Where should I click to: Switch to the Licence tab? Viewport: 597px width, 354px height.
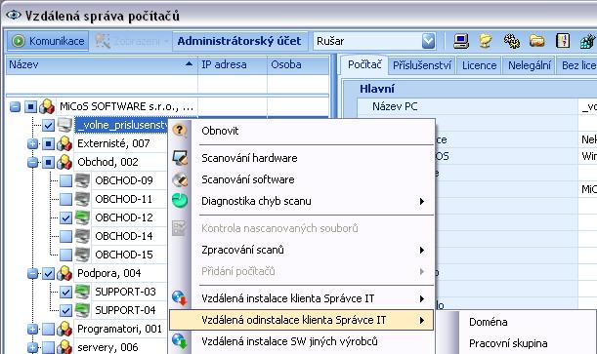pyautogui.click(x=480, y=65)
